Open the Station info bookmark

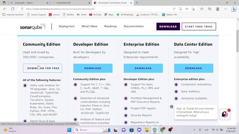point(170,15)
